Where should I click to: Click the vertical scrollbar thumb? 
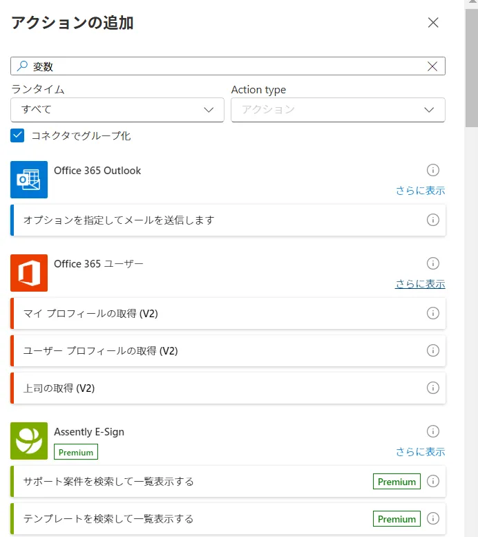click(472, 69)
